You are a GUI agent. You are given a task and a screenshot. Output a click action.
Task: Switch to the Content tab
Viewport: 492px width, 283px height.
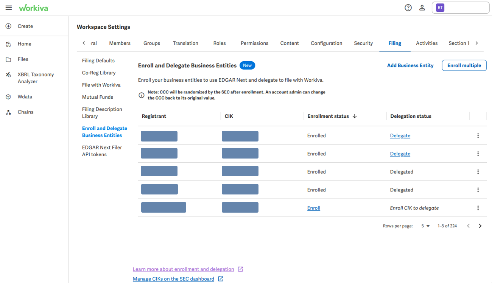coord(290,43)
